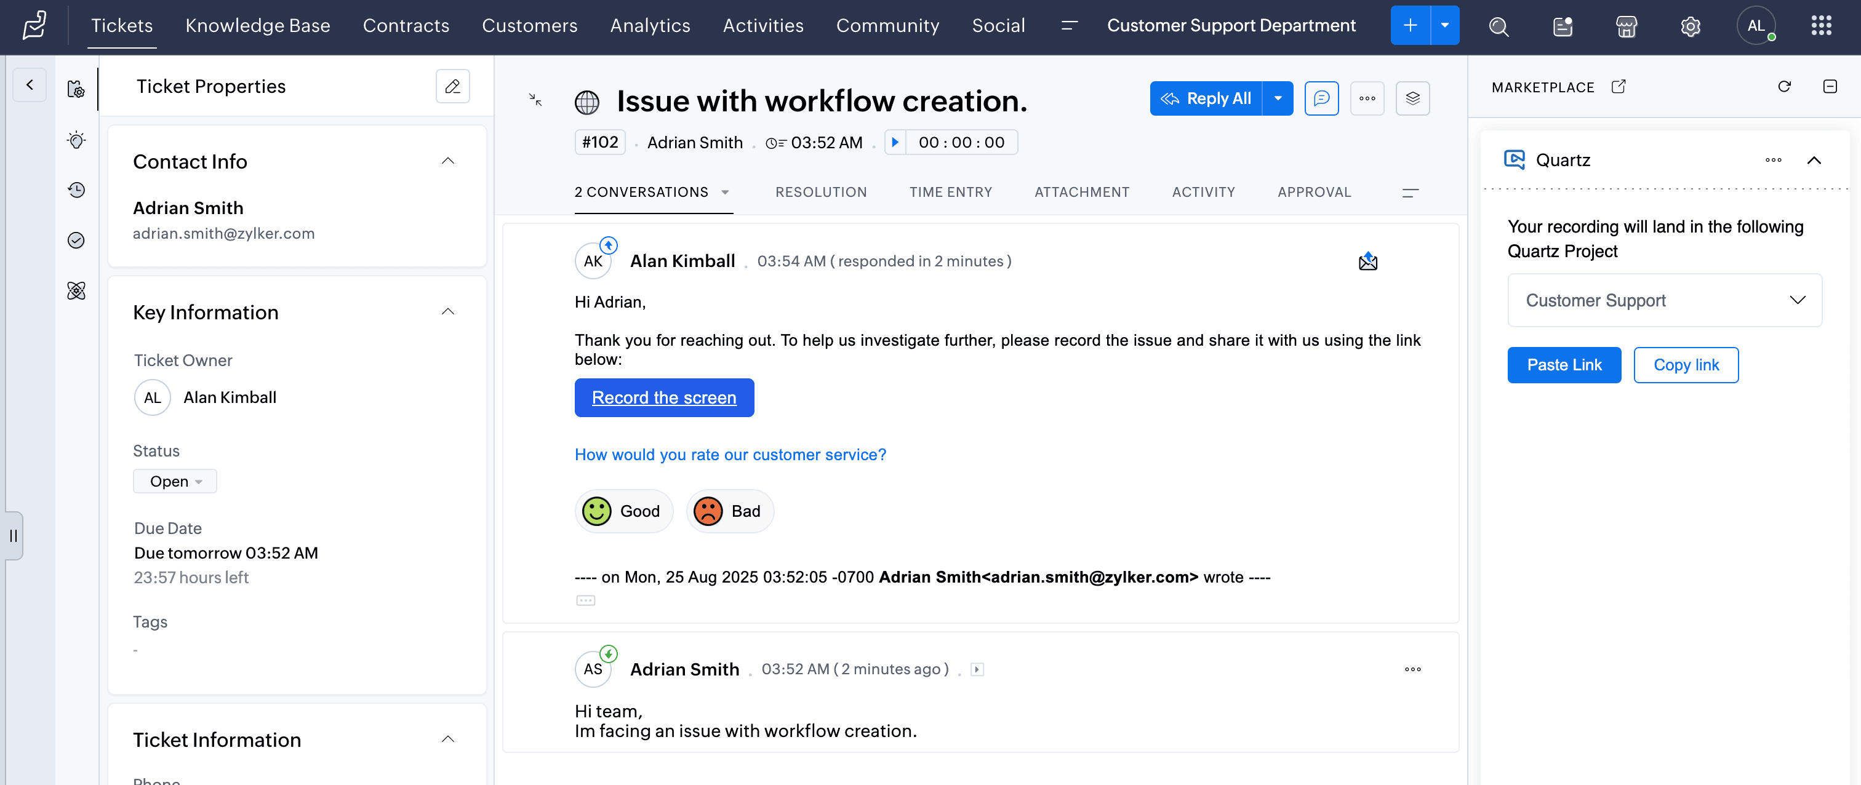
Task: Refresh the Marketplace panel
Action: (x=1783, y=87)
